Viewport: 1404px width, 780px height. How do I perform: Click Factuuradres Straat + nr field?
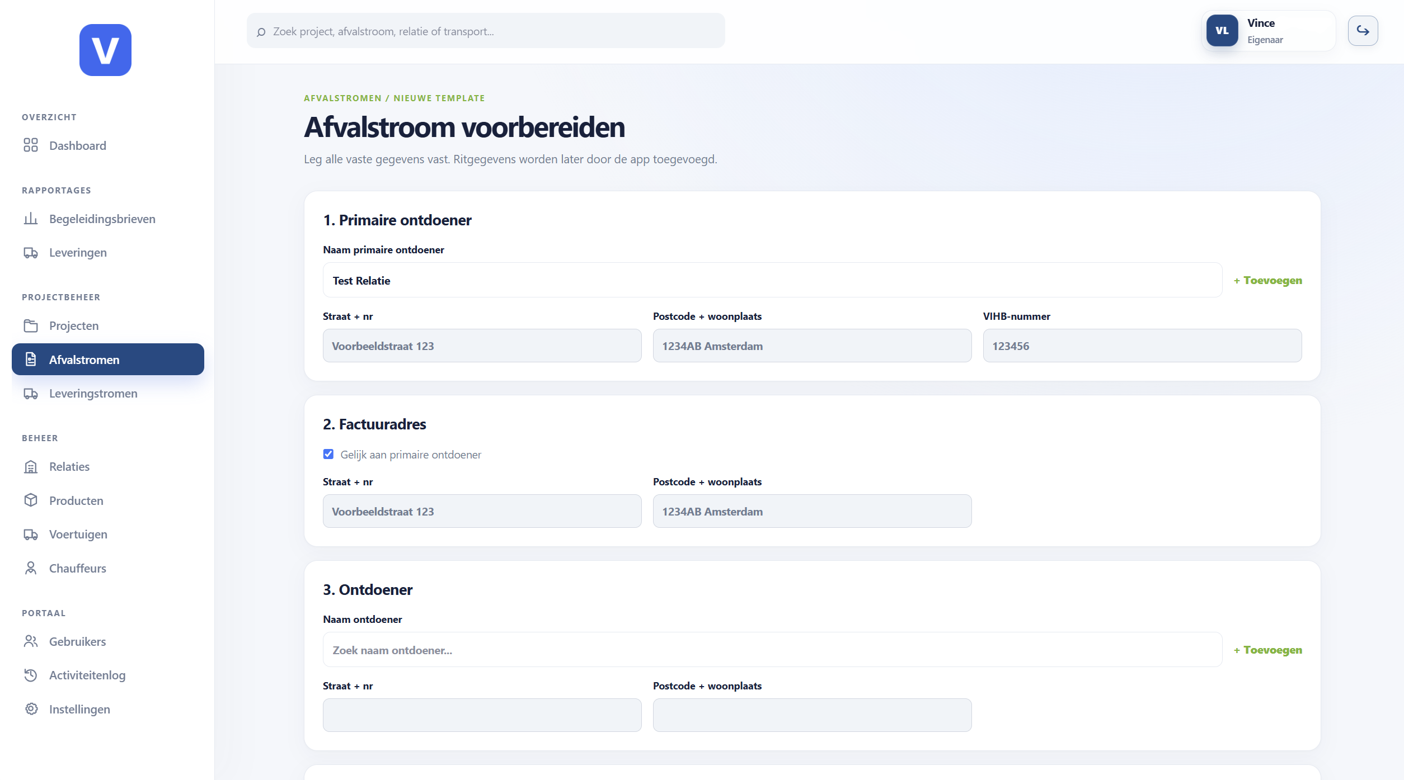[x=482, y=511]
